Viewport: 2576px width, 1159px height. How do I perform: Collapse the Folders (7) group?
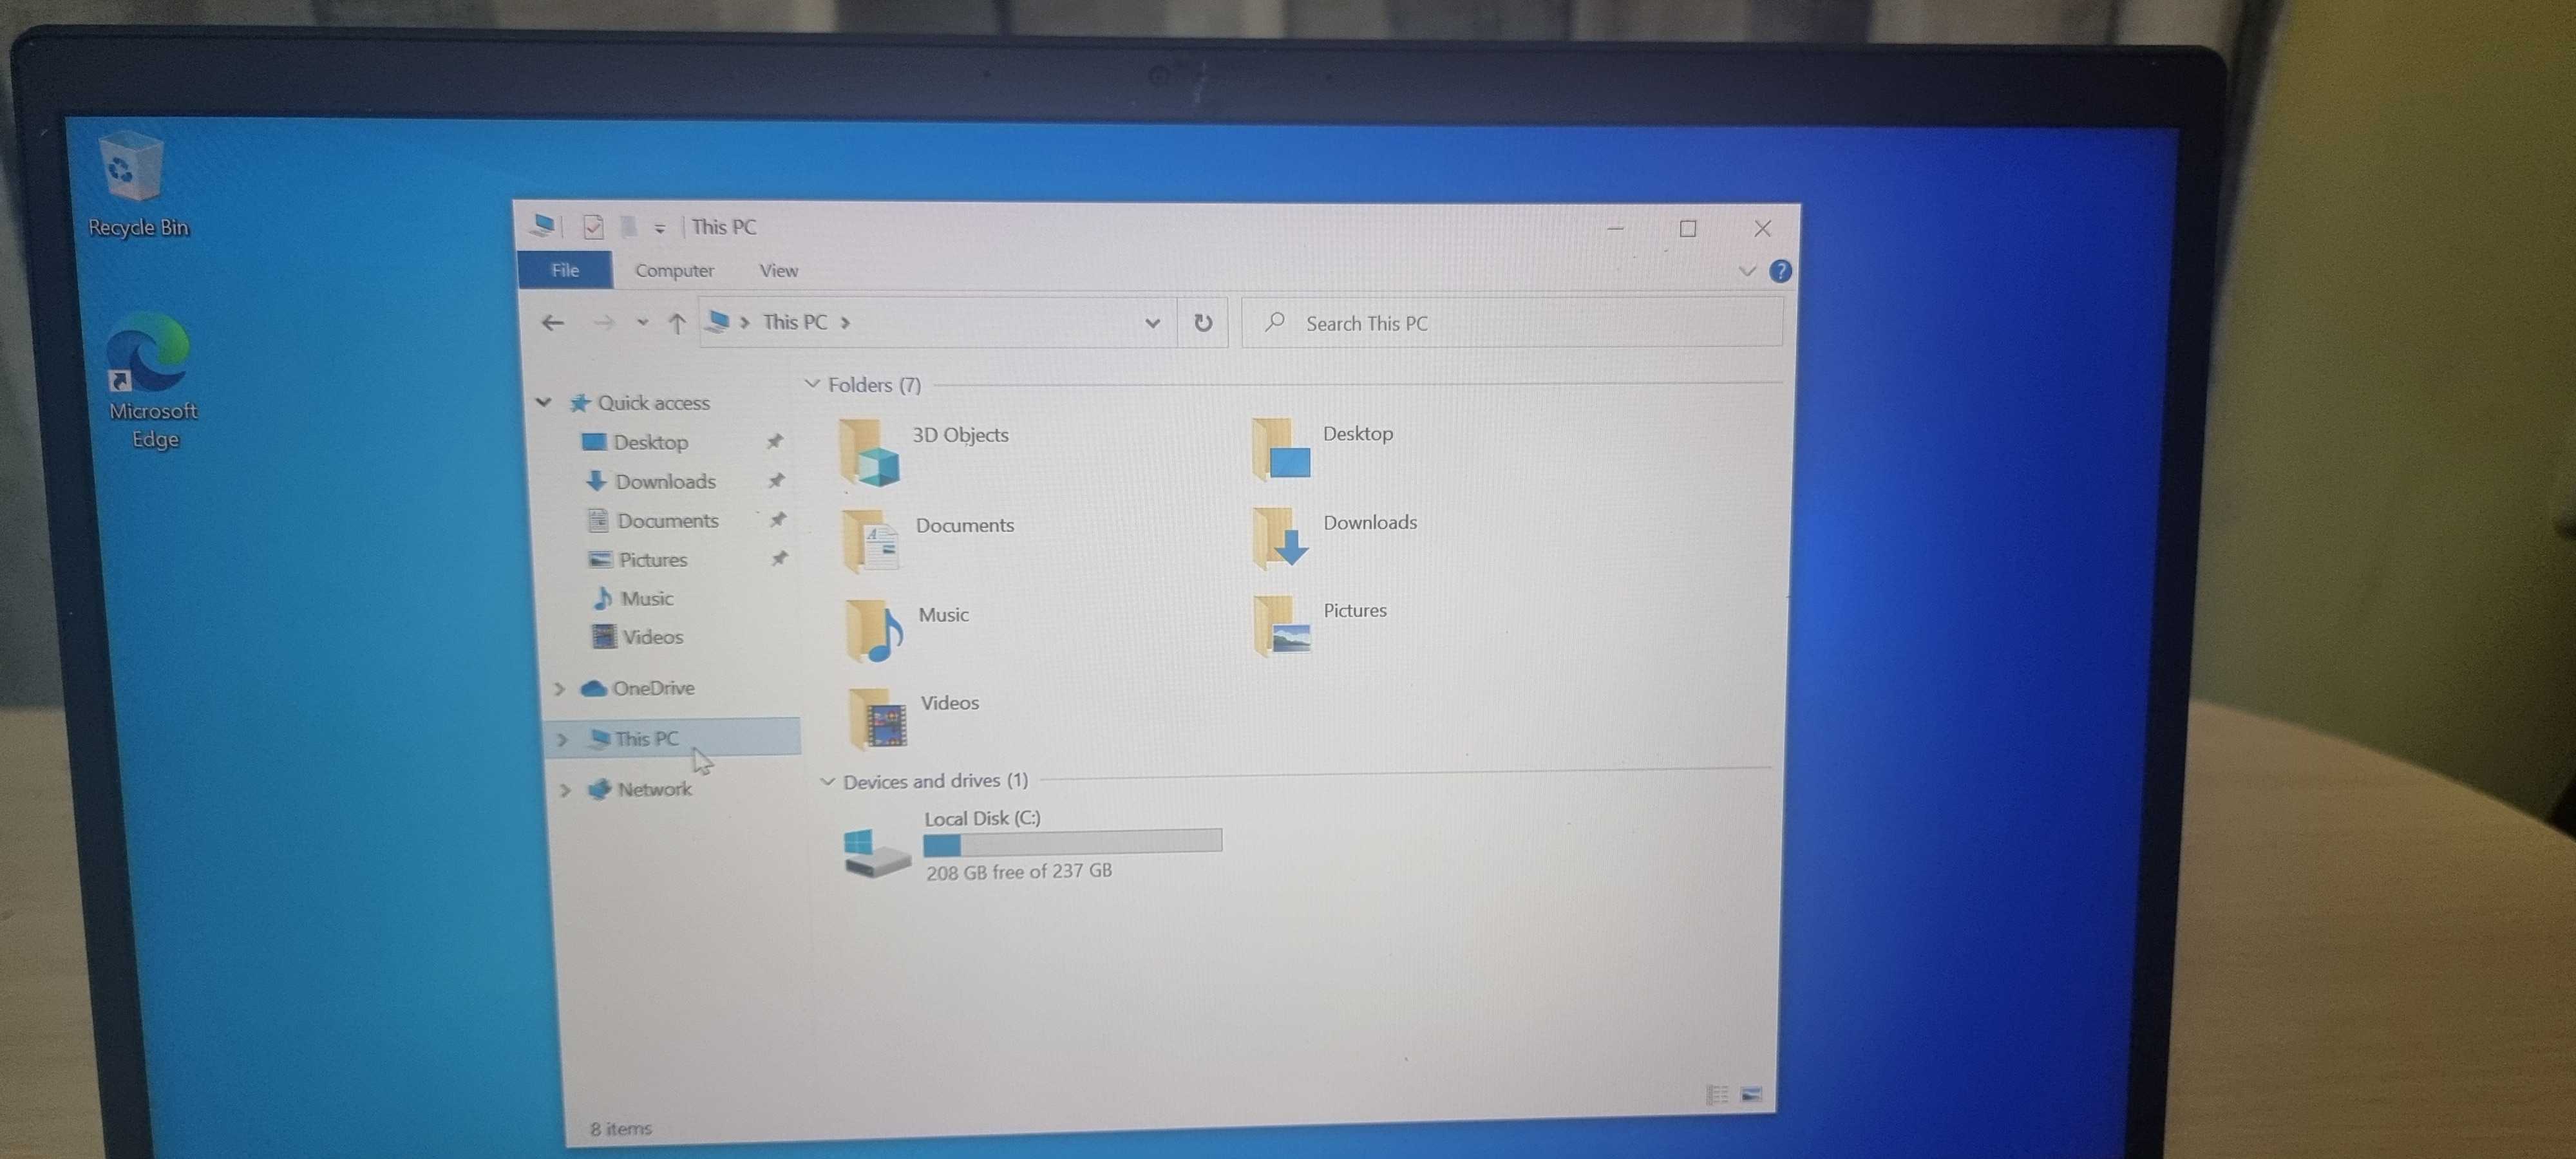coord(812,384)
